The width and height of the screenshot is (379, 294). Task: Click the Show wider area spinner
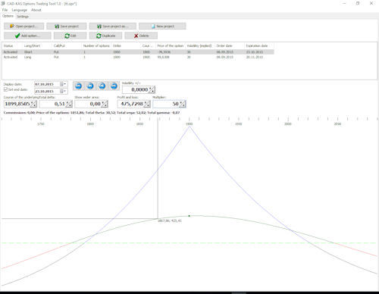[105, 104]
